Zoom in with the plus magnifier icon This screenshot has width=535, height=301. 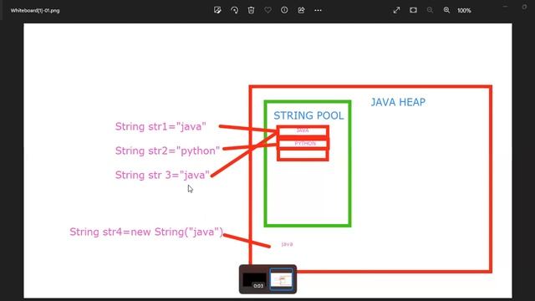(x=446, y=10)
